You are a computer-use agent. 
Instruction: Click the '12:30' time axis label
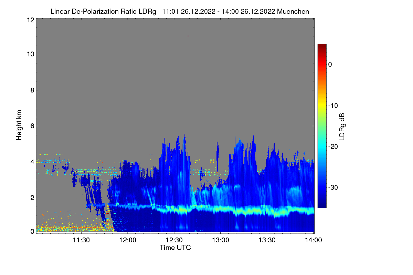coord(174,240)
